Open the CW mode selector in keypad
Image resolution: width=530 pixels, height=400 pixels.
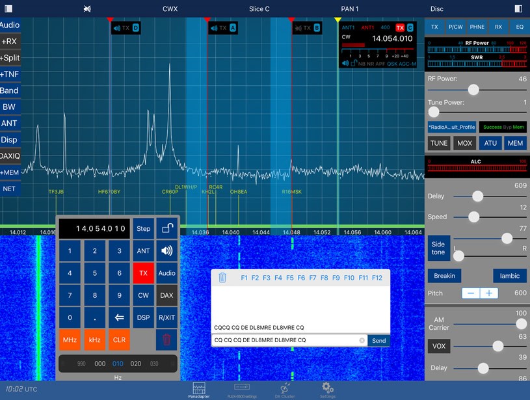pos(143,295)
